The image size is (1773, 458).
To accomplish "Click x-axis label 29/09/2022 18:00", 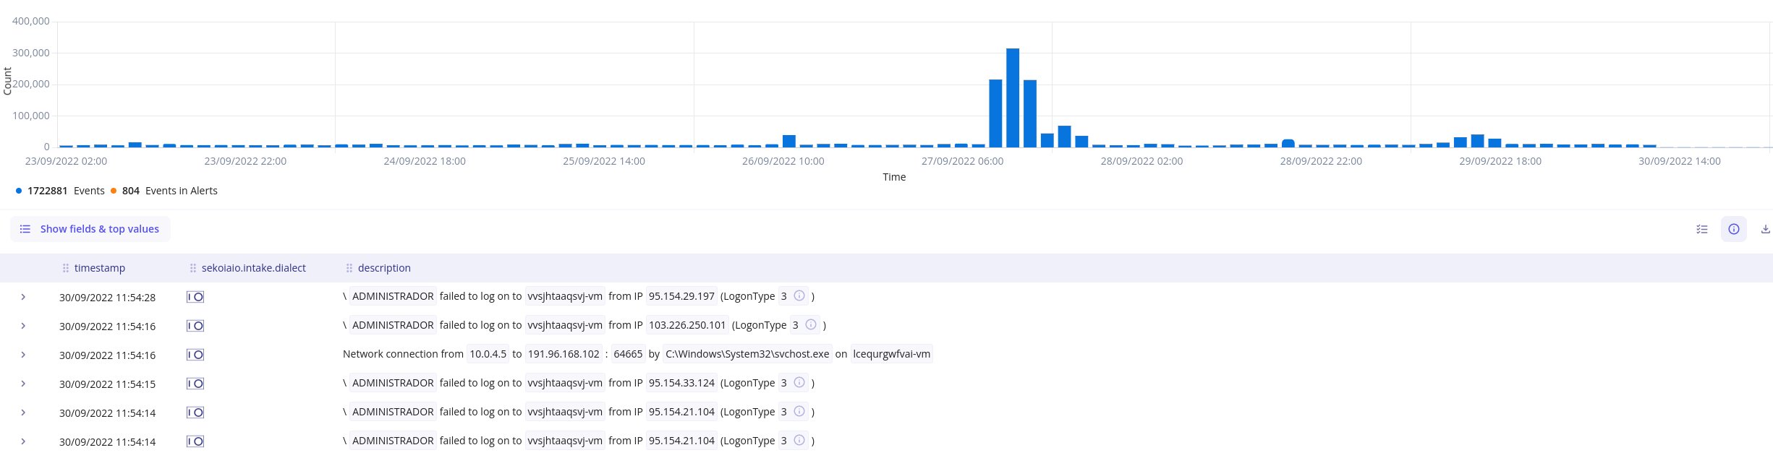I will 1500,161.
